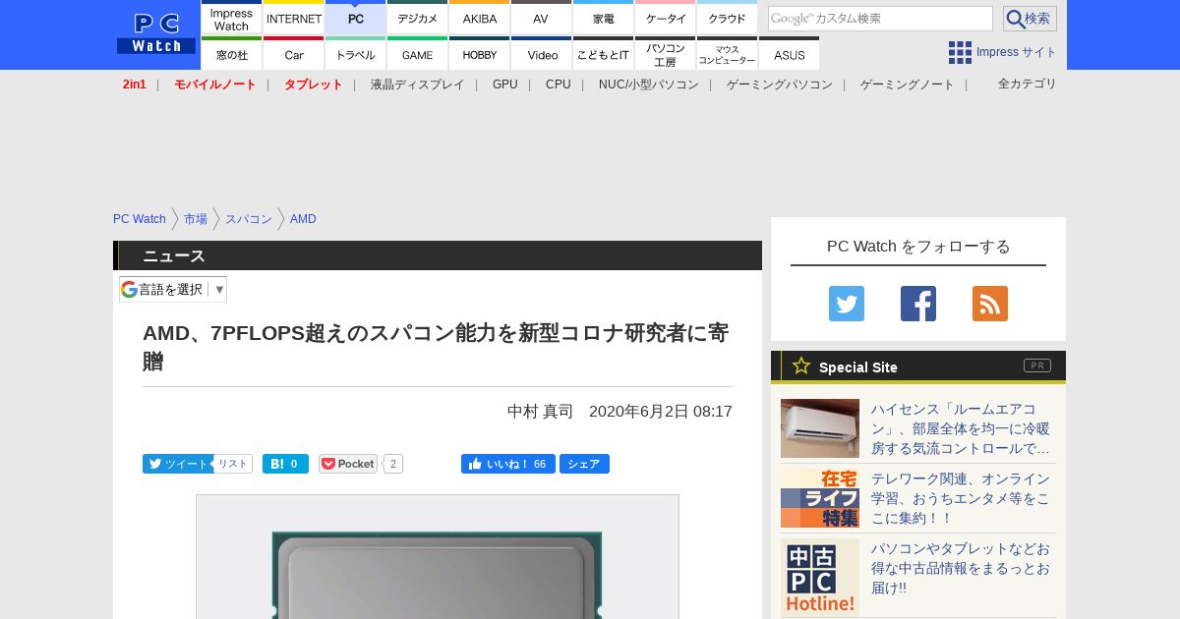Viewport: 1180px width, 619px height.
Task: Switch to the 家電 tab
Action: coord(603,18)
